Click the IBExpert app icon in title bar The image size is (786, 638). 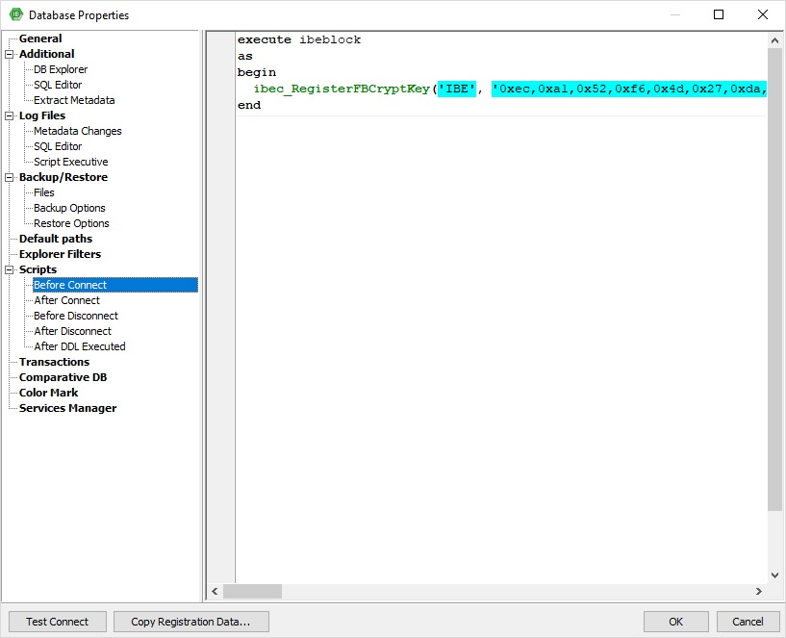pyautogui.click(x=16, y=14)
